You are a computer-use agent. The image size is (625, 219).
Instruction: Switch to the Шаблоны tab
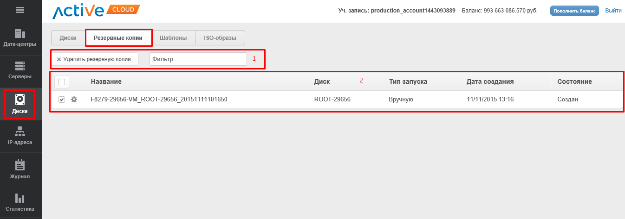click(173, 38)
